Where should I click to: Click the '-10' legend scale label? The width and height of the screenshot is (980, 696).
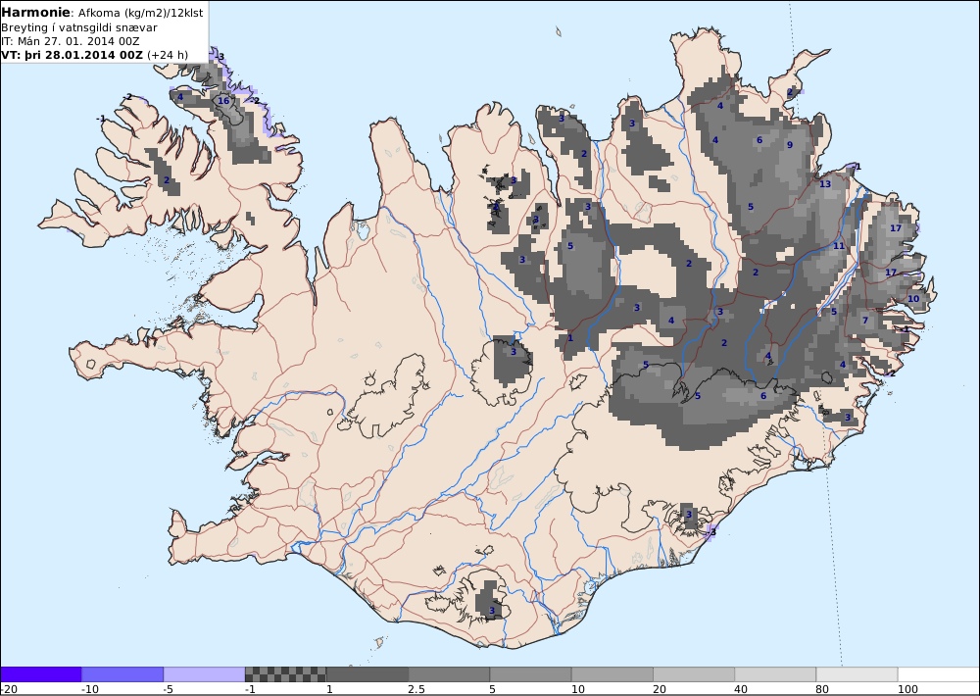[x=90, y=689]
